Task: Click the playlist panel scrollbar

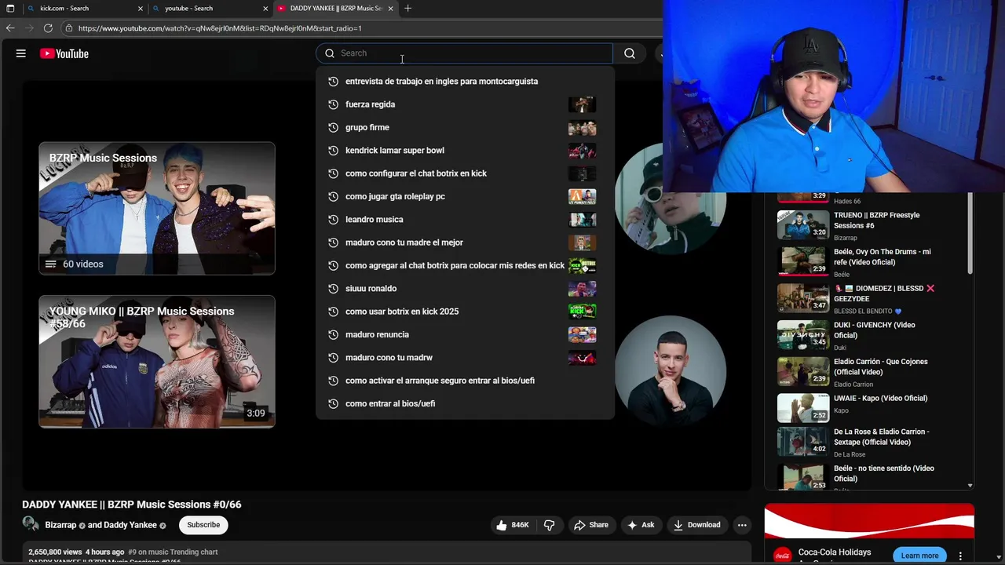Action: [970, 233]
